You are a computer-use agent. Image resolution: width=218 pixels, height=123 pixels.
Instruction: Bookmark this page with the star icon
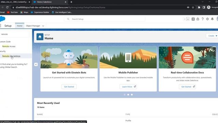193,8
